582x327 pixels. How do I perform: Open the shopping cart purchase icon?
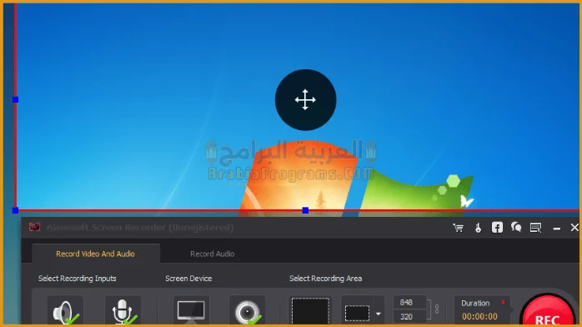coord(458,228)
